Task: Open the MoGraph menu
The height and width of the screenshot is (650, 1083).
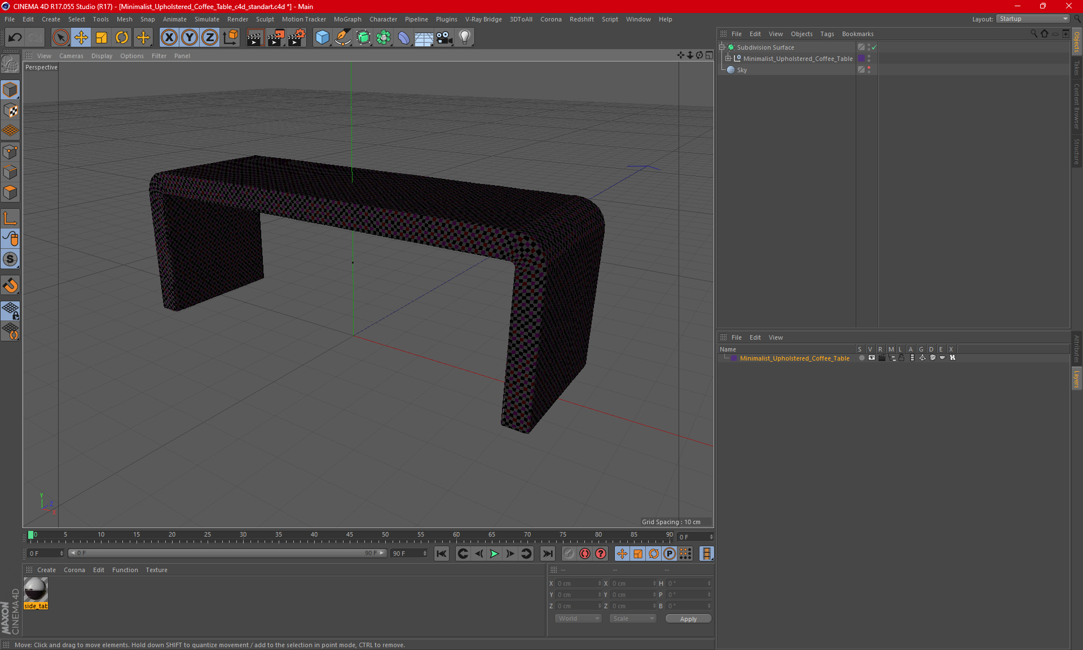Action: point(347,19)
